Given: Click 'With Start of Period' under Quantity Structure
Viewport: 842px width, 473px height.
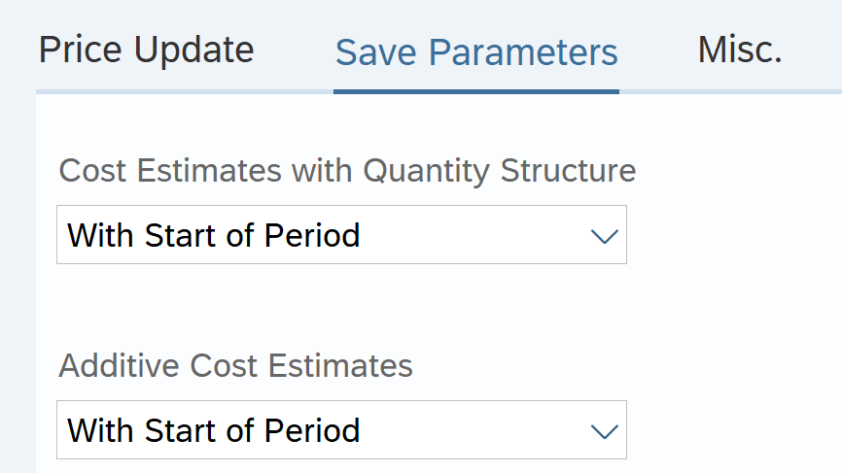Looking at the screenshot, I should click(x=214, y=235).
